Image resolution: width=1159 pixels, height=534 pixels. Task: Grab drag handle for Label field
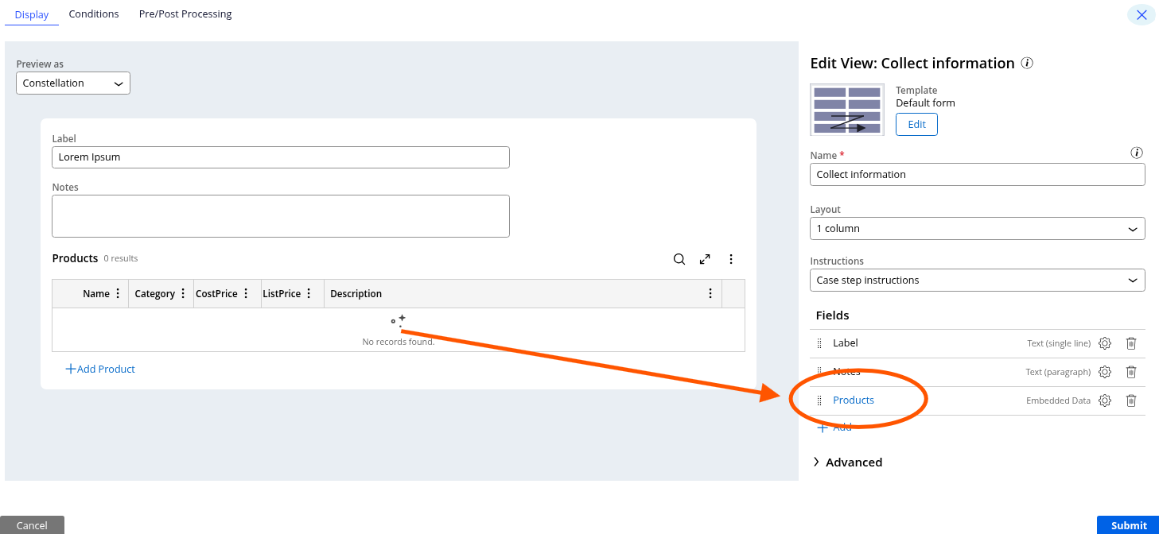click(819, 343)
